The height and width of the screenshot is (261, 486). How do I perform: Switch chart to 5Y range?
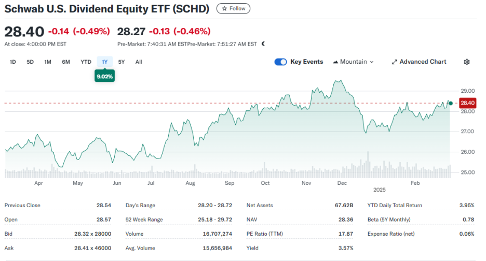click(122, 62)
